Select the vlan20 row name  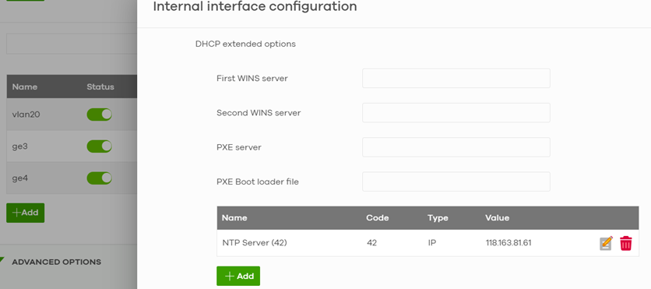[26, 115]
